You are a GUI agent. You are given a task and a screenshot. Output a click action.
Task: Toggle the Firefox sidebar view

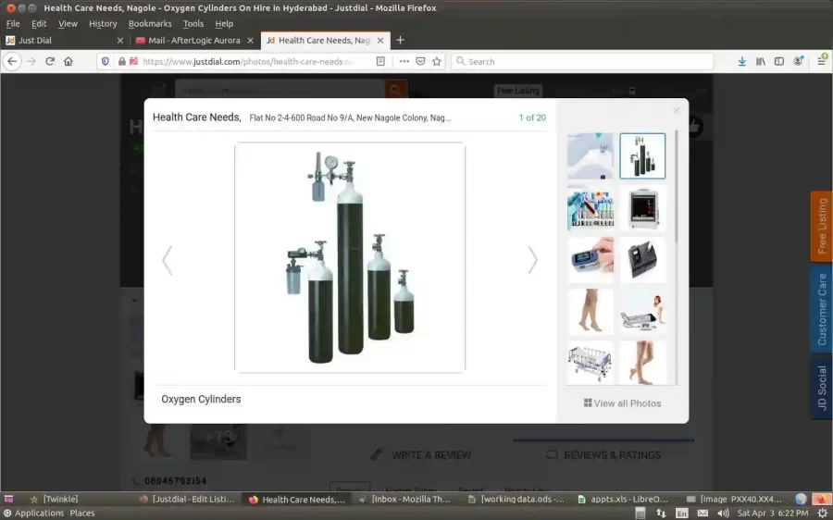(779, 61)
